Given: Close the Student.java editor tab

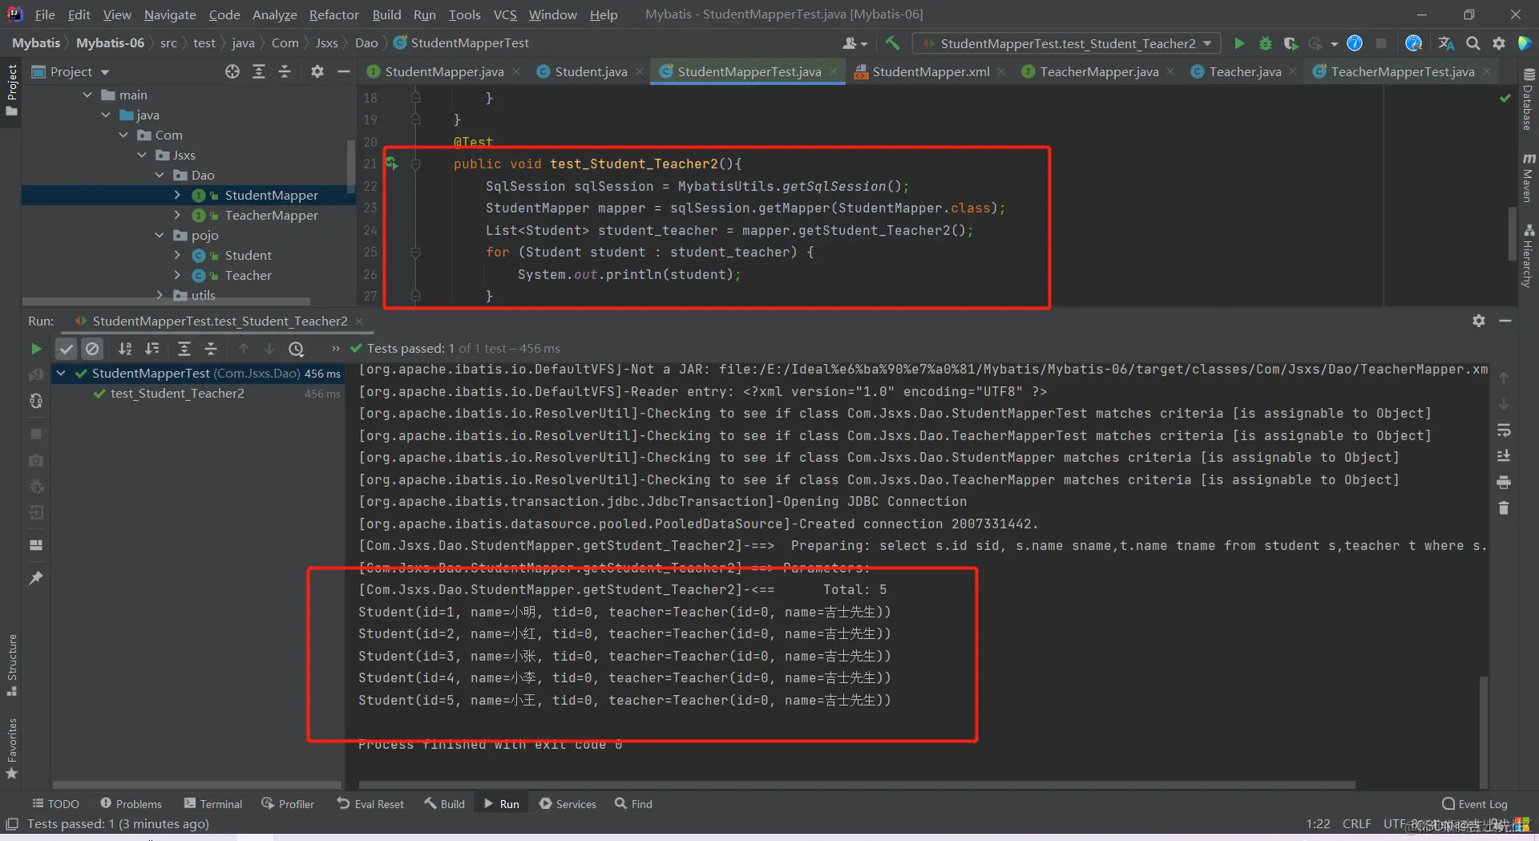Looking at the screenshot, I should pos(640,71).
